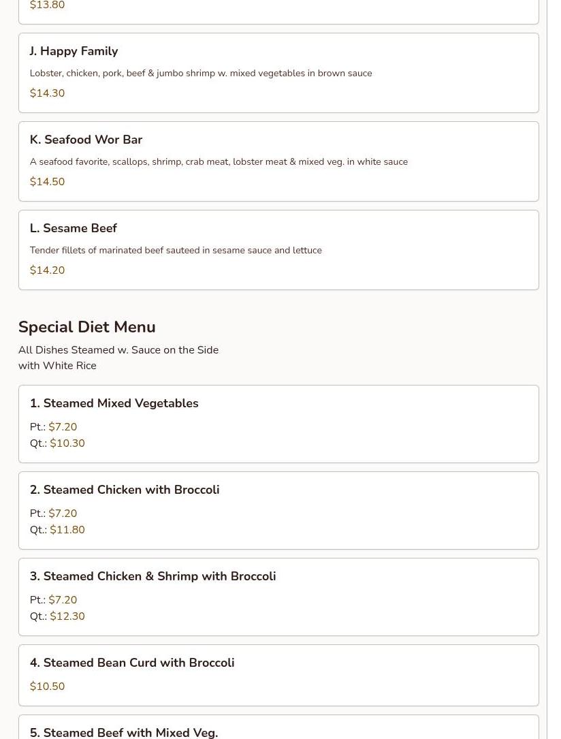Select the K. Seafood Wor Bar dish title
Image resolution: width=561 pixels, height=739 pixels.
[86, 140]
